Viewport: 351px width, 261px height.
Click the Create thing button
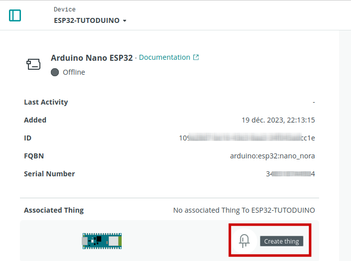tap(282, 241)
